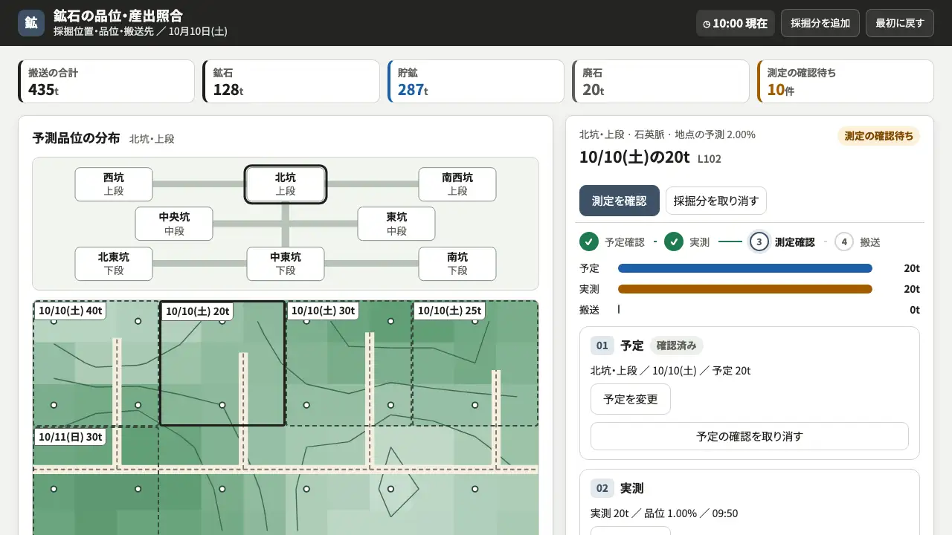The width and height of the screenshot is (952, 535).
Task: Select the 10/11(日) 30t map block
Action: 96,480
